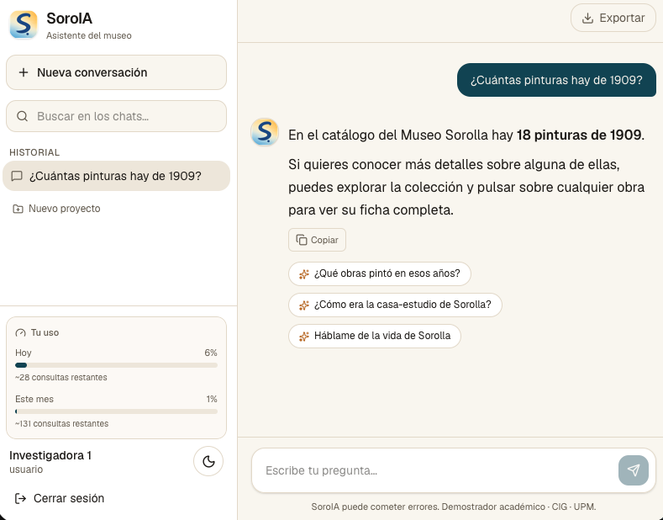
Task: Click sparkle icon on ¿Qué obras pintó suggestion
Action: click(304, 274)
